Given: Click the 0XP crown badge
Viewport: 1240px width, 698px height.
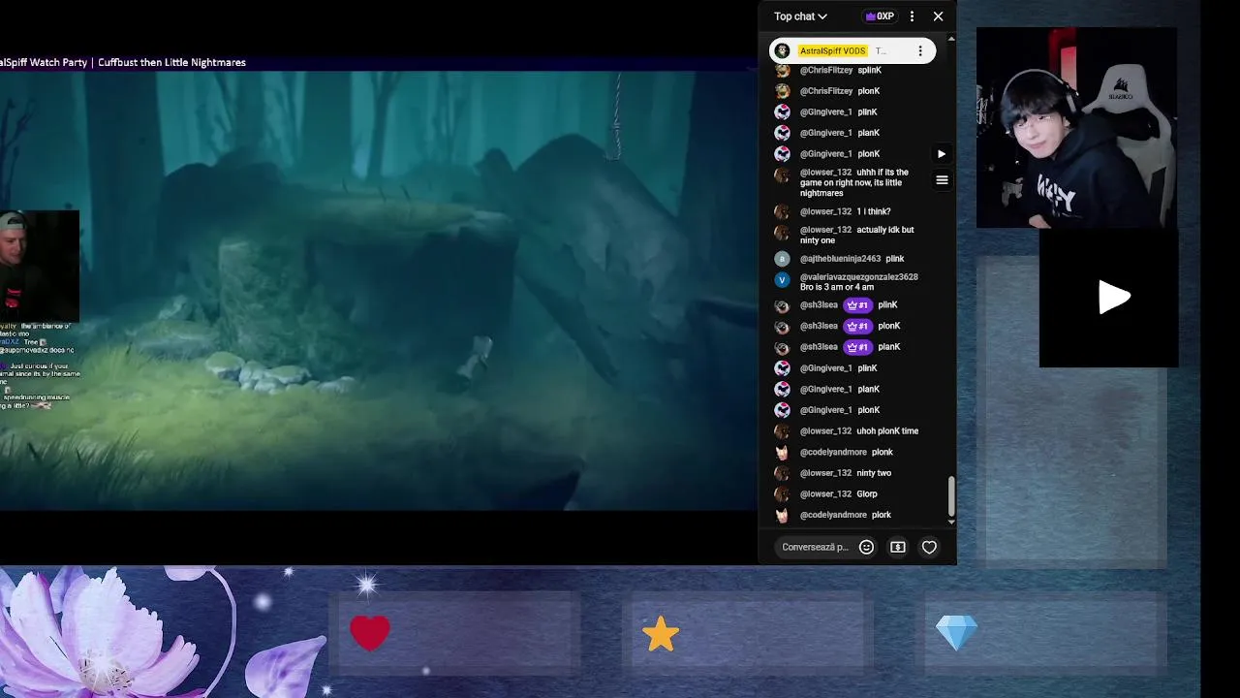Looking at the screenshot, I should tap(880, 16).
